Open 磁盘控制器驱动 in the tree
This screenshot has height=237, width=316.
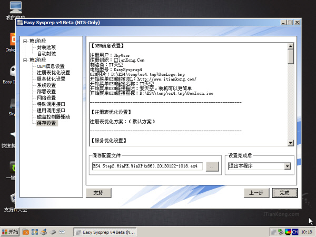53,117
